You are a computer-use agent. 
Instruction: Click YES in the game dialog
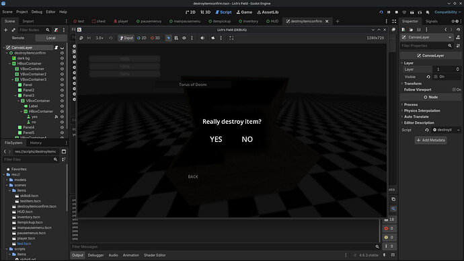coord(216,139)
